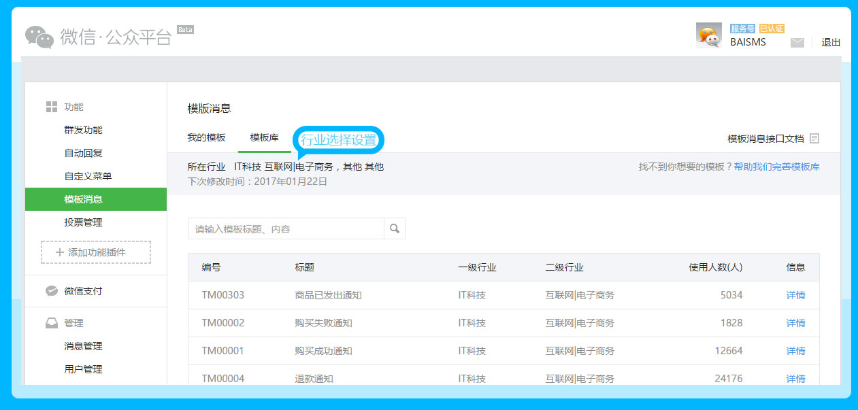
Task: Open 群发功能 in the sidebar
Action: 83,130
